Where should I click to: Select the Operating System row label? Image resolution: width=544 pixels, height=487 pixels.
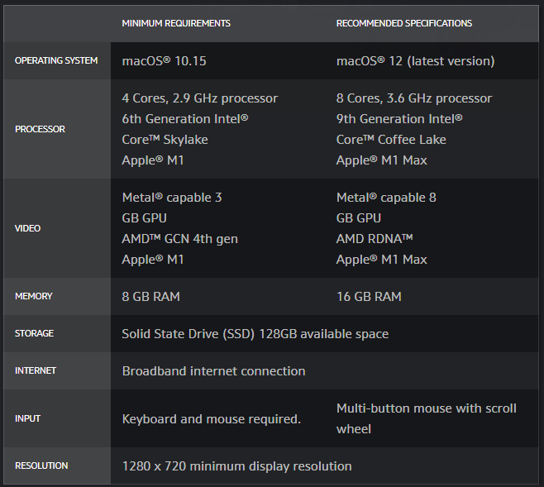pos(56,60)
